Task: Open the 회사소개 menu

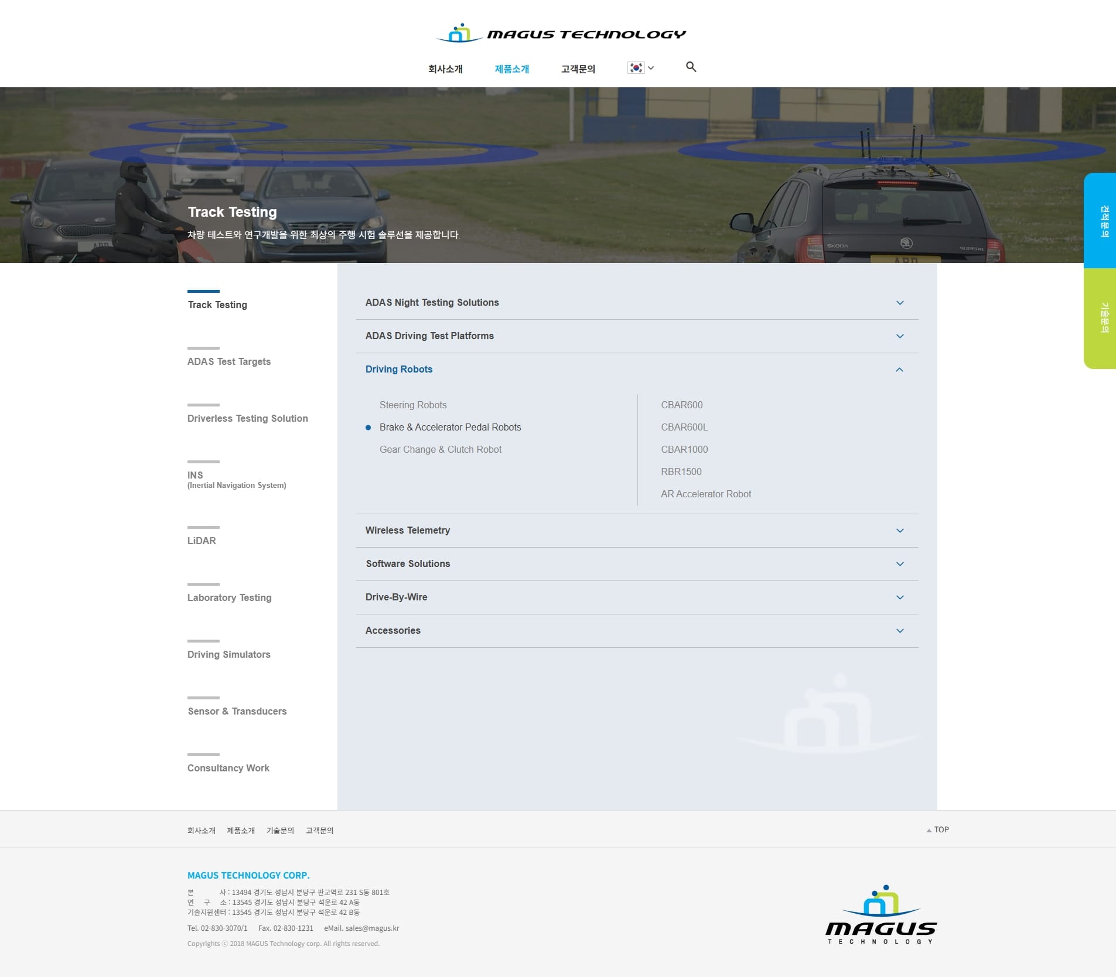Action: pos(445,69)
